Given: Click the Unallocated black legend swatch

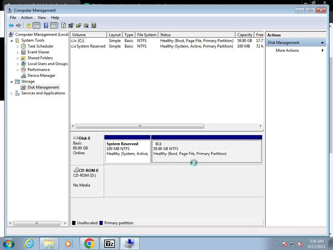Looking at the screenshot, I should [x=74, y=223].
